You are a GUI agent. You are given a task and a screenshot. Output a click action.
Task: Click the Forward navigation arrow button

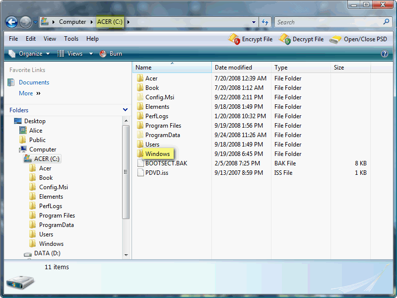[25, 22]
